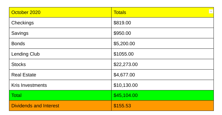
Task: Click the $4,677.00 Real Estate amount
Action: tap(124, 75)
